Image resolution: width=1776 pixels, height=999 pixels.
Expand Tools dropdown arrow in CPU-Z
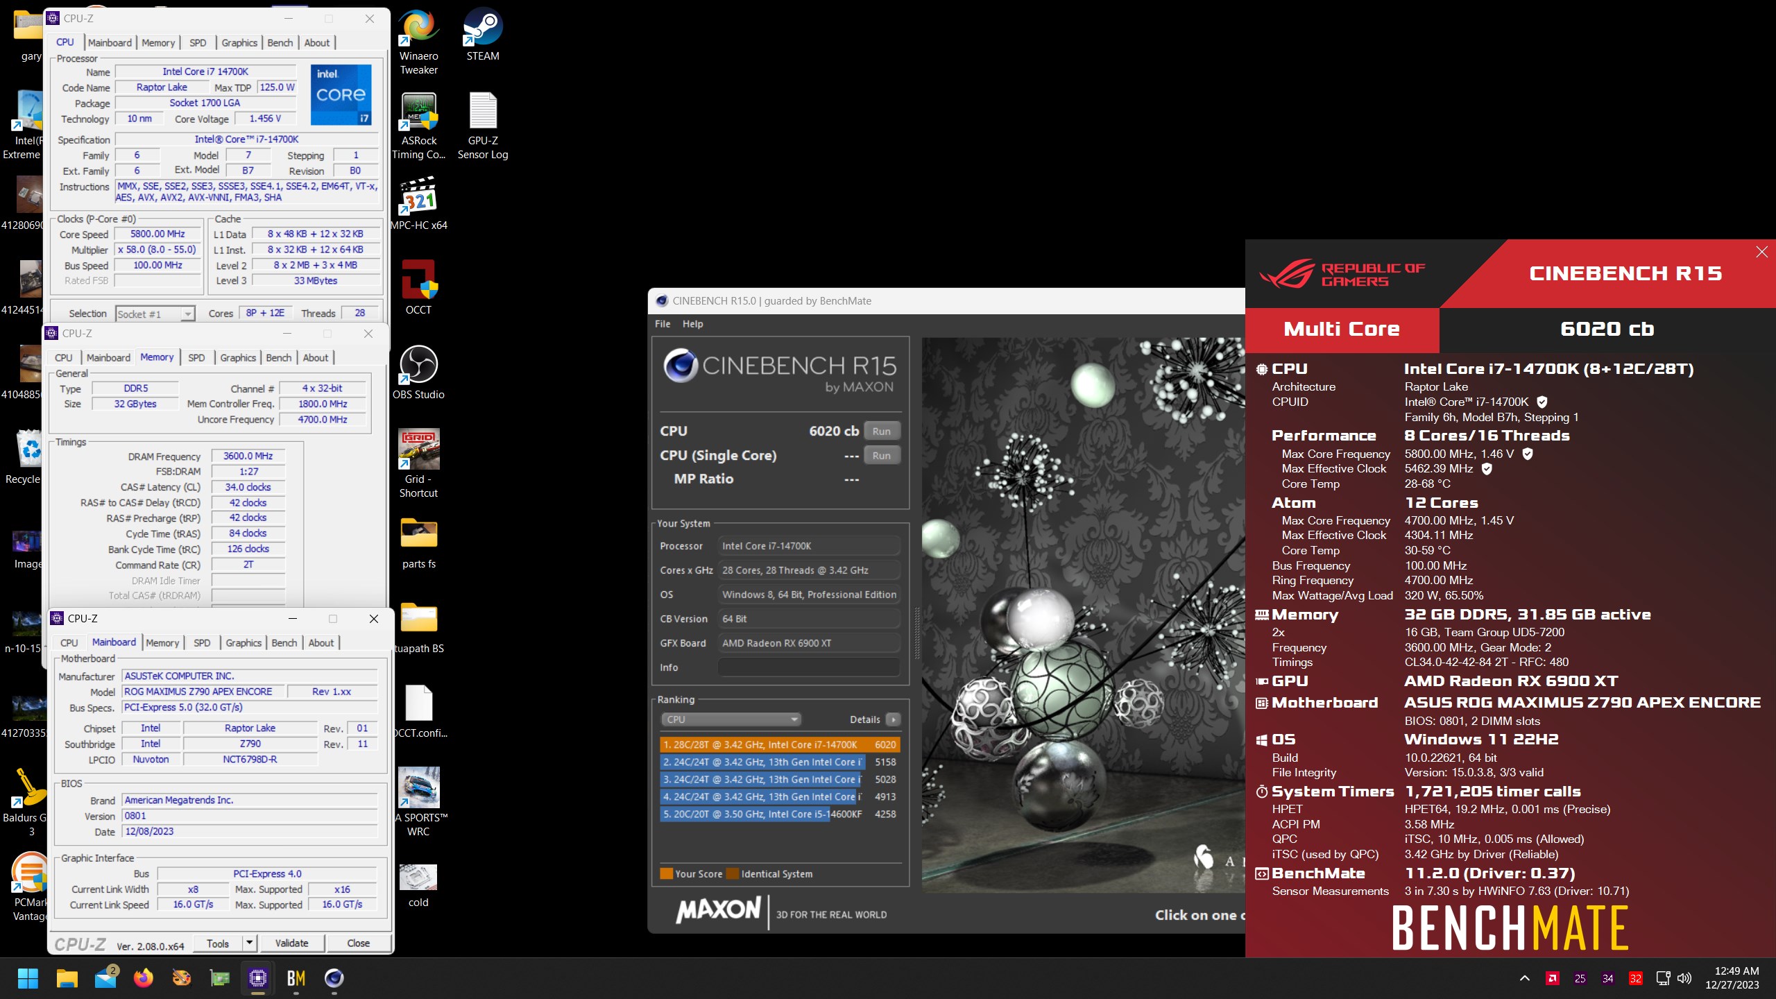pos(250,943)
